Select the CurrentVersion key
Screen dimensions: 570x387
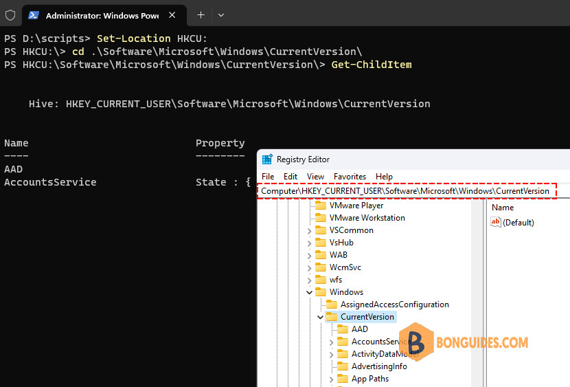[367, 317]
